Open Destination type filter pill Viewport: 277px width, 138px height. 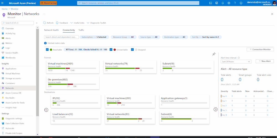pos(175,37)
